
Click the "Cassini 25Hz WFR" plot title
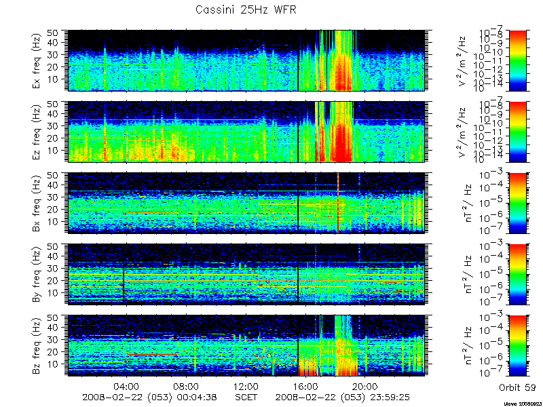click(x=246, y=9)
